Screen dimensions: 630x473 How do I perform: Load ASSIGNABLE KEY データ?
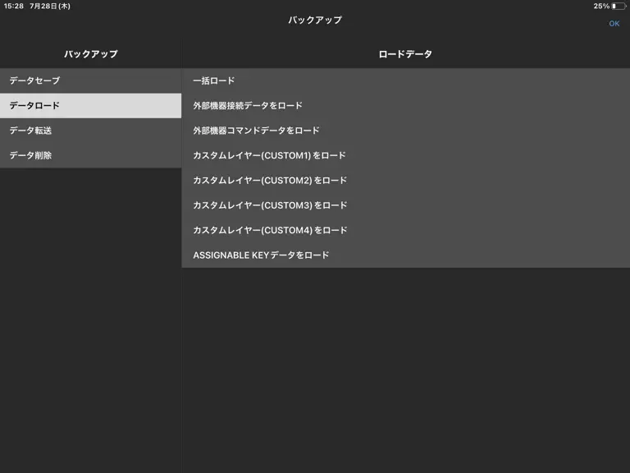(x=406, y=255)
